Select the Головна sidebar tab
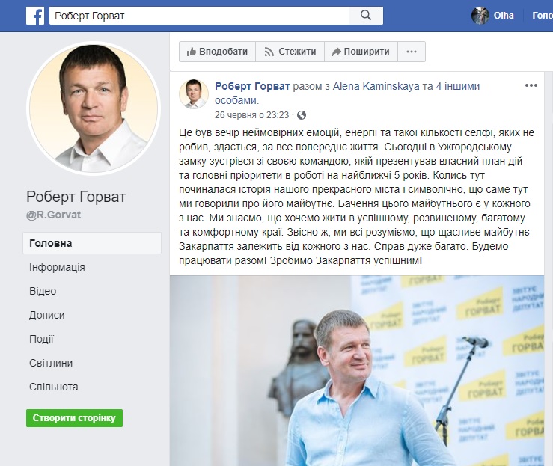Screen dimensions: 553x466 (x=92, y=243)
